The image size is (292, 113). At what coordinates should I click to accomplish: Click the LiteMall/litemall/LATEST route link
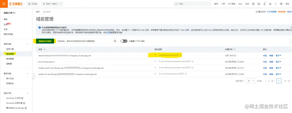169,55
